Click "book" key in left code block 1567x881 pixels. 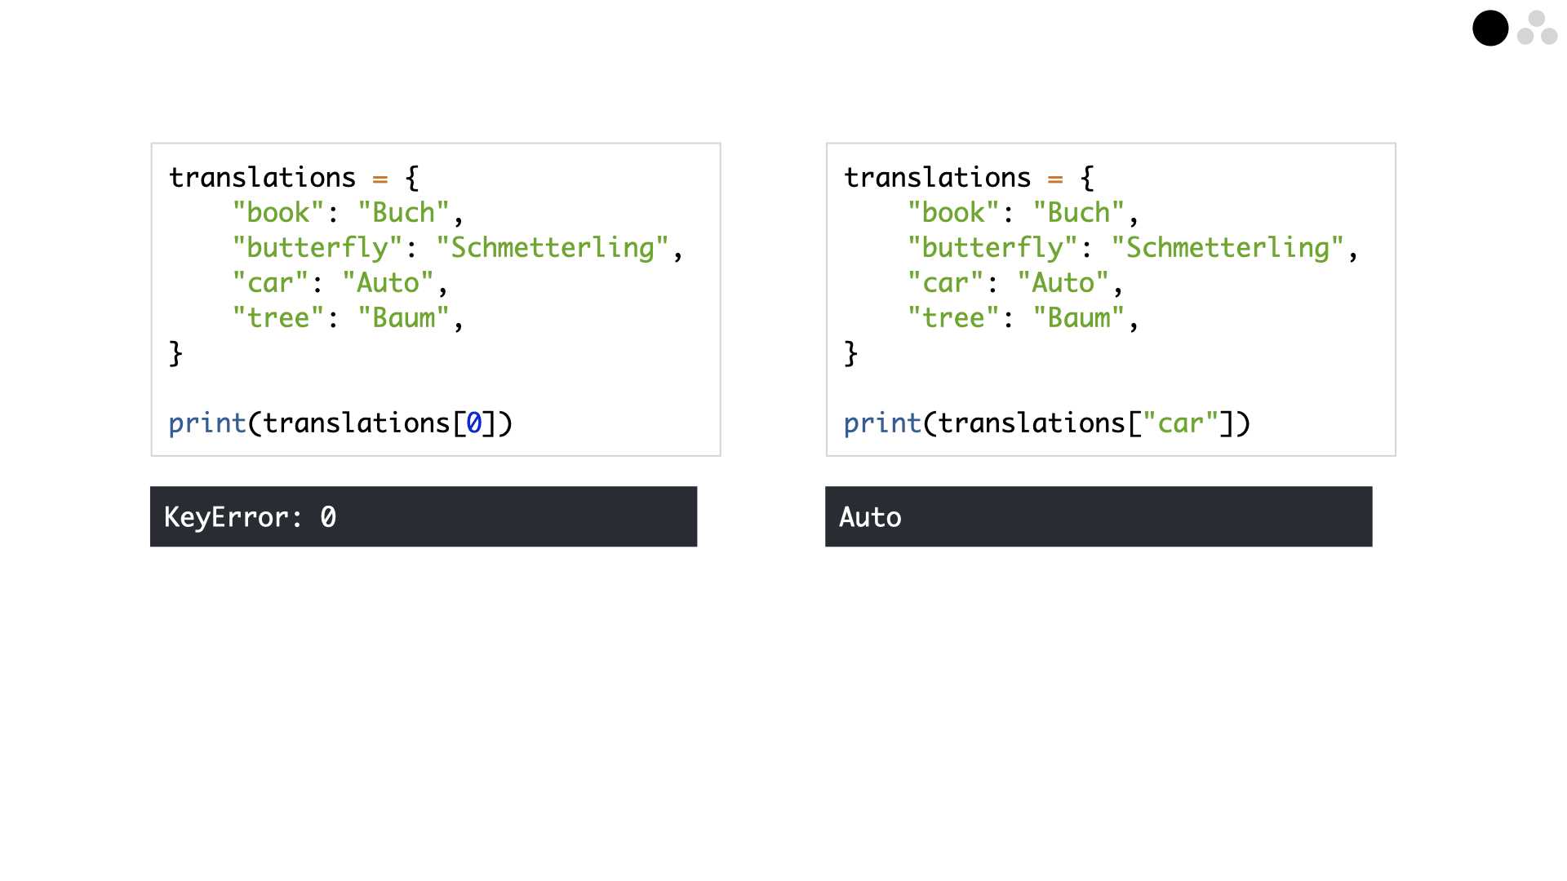[x=278, y=213]
